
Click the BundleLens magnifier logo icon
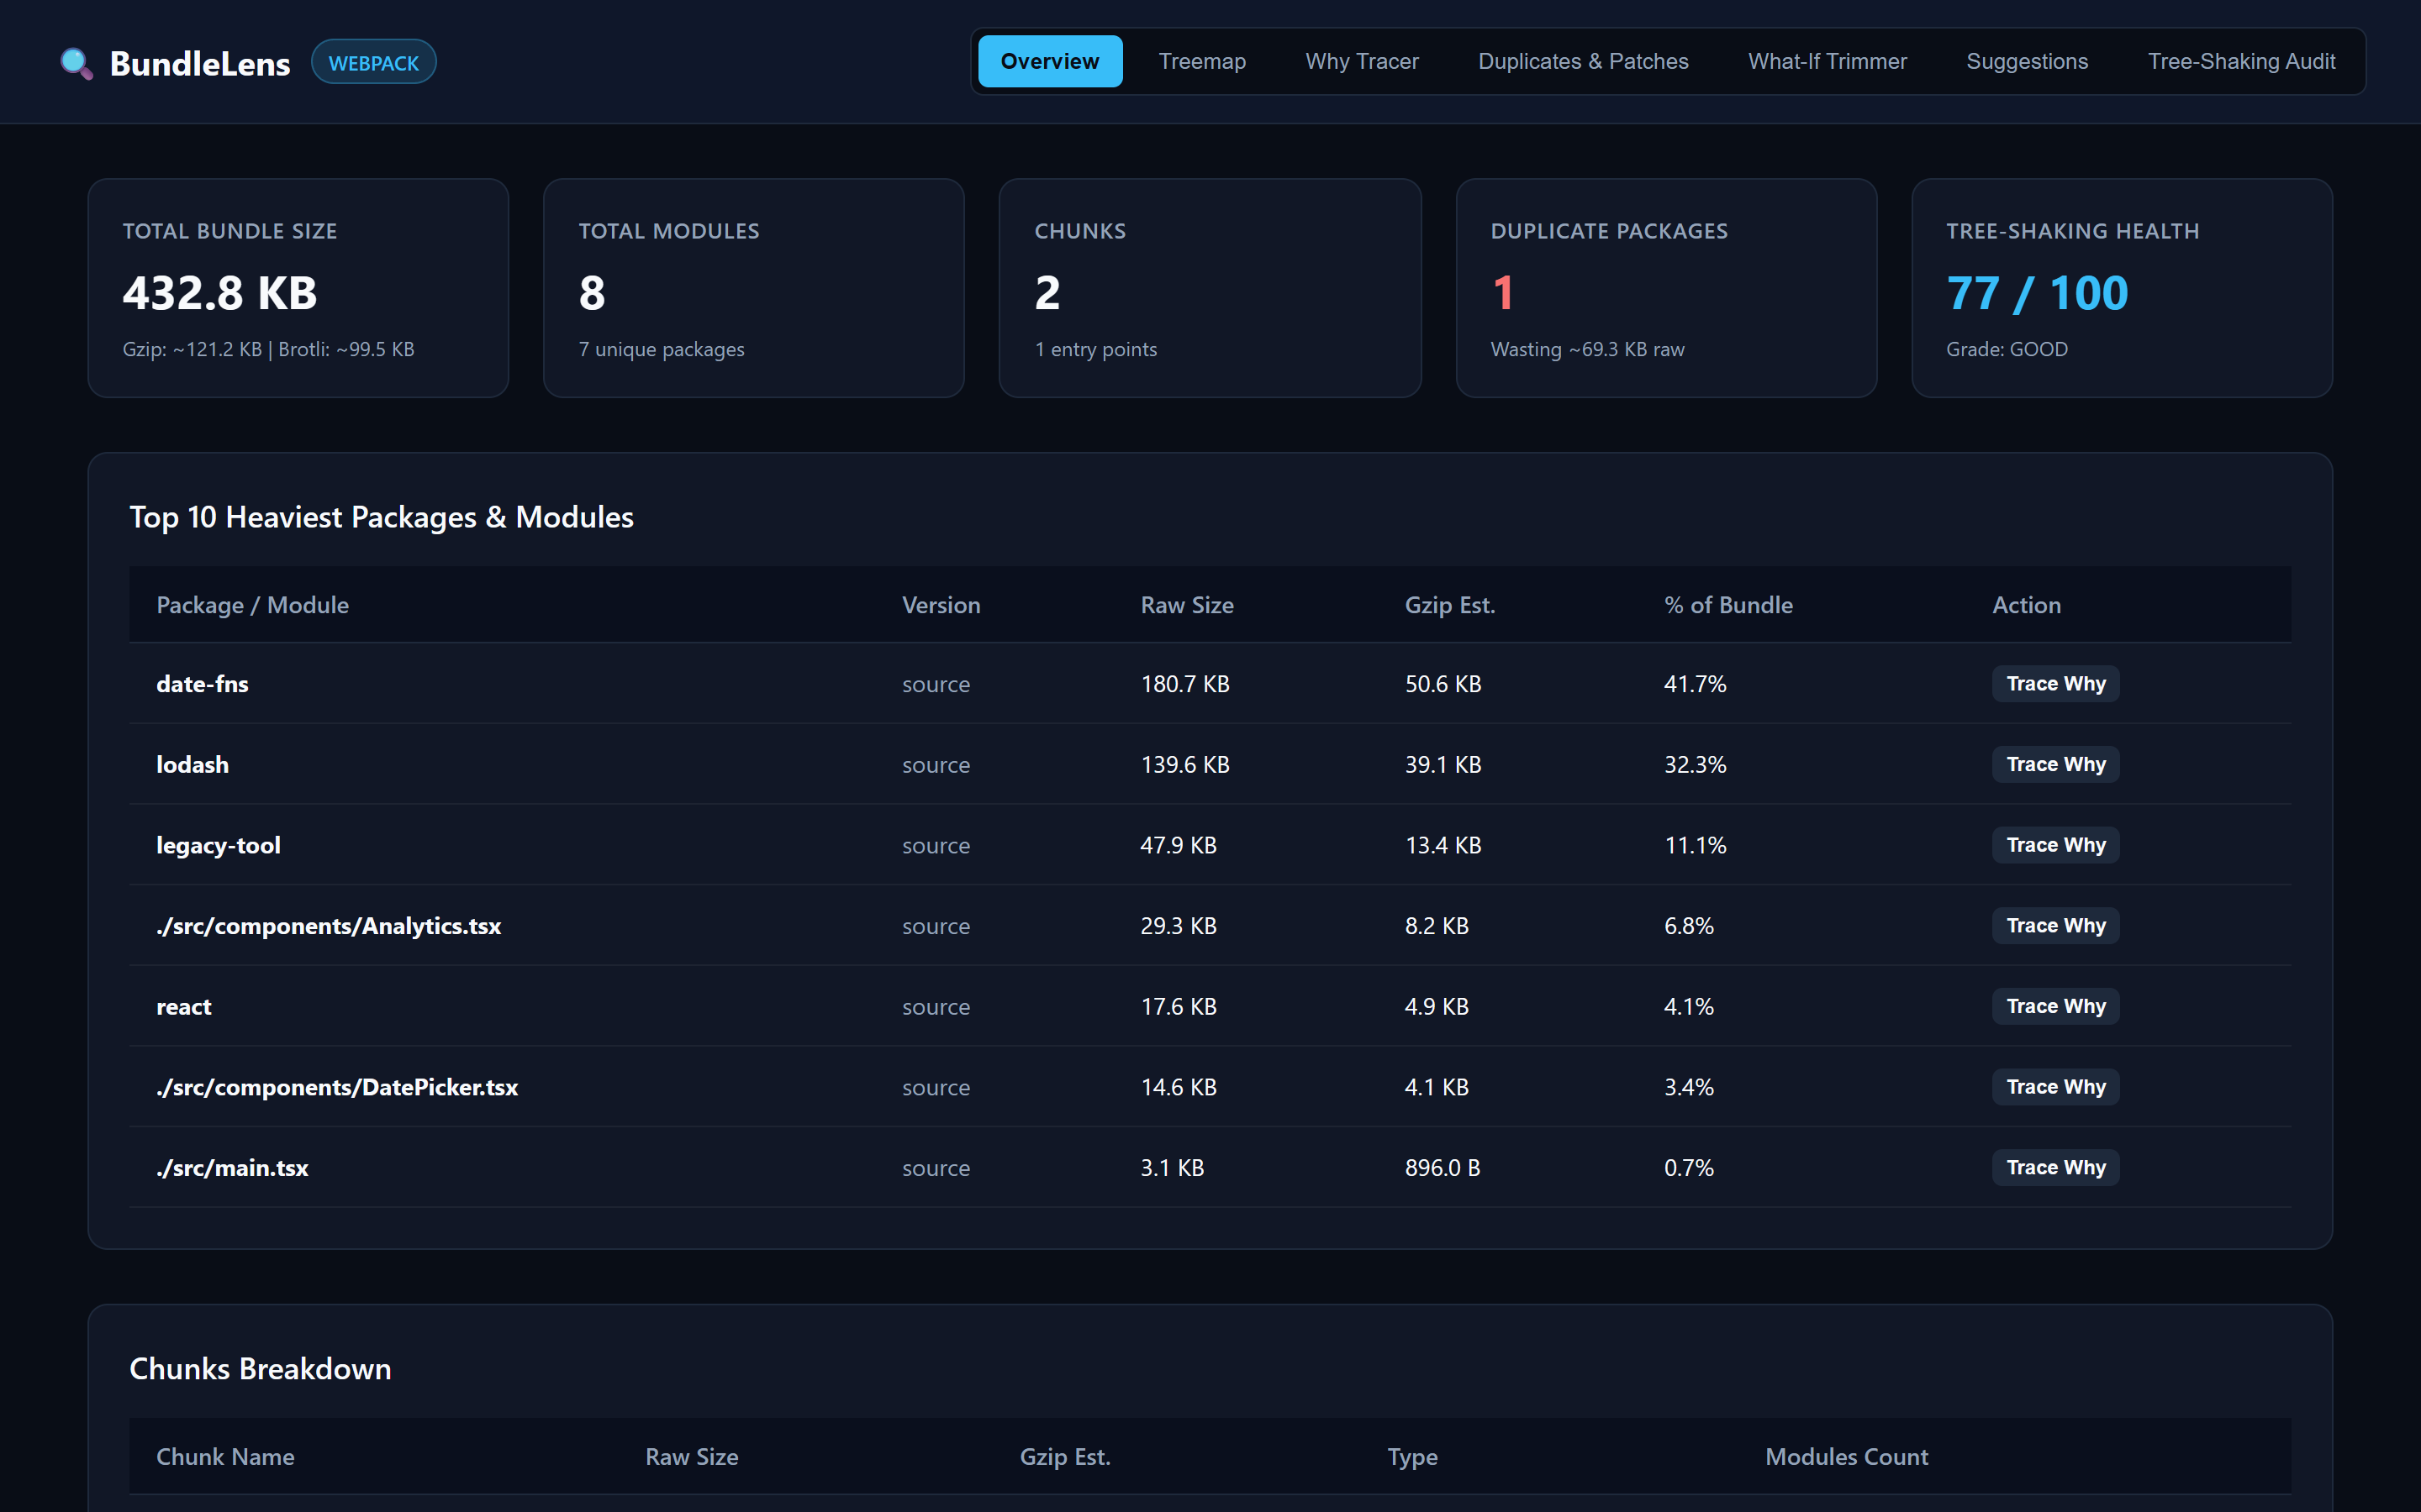tap(76, 63)
